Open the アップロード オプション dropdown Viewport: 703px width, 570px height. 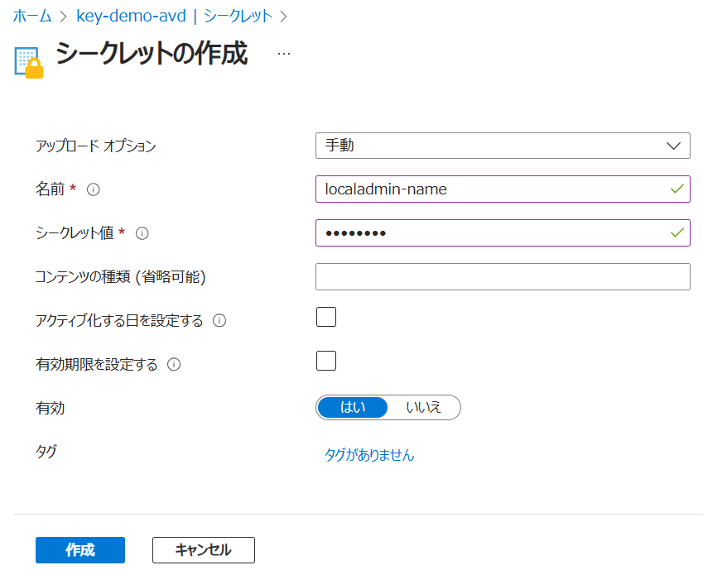click(x=503, y=146)
